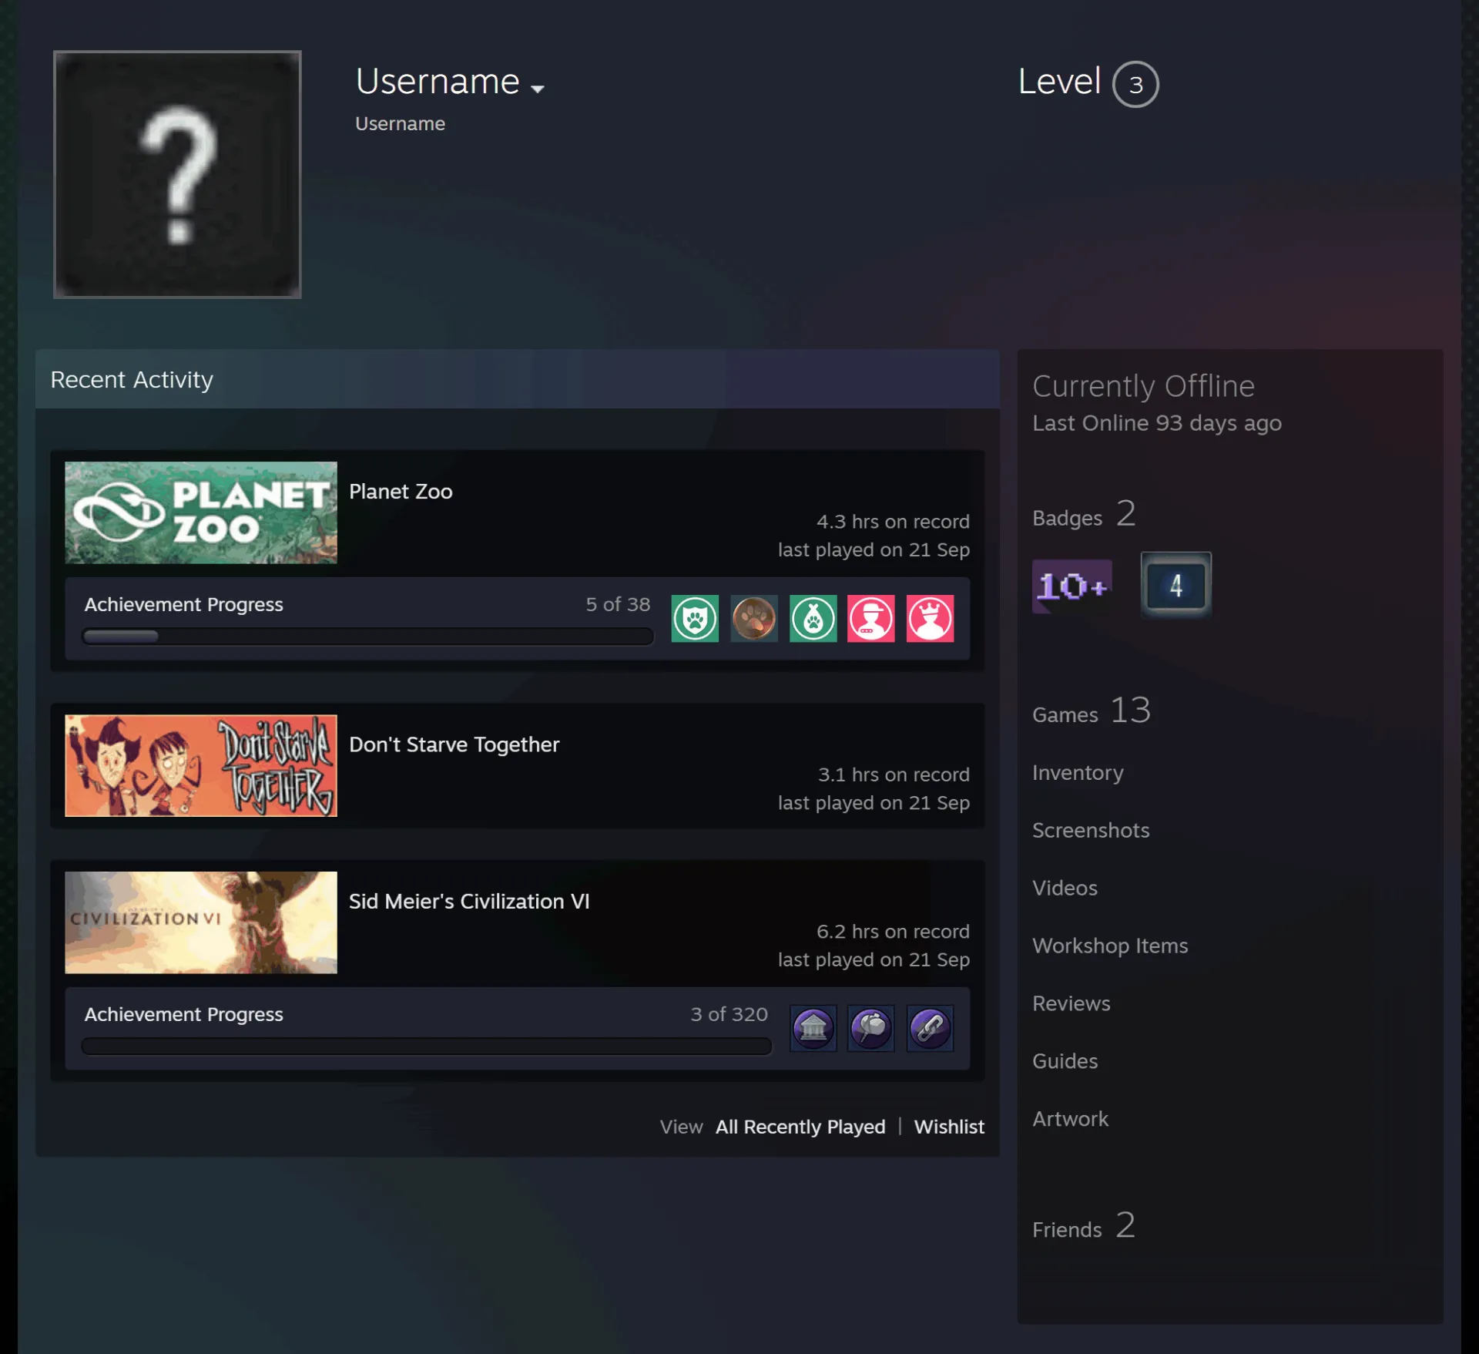Click Civilization VI achievement progress bar
This screenshot has height=1354, width=1479.
coord(426,1047)
